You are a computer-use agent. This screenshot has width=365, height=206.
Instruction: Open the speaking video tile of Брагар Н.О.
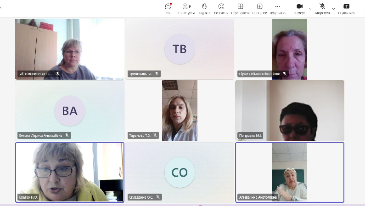(70, 173)
